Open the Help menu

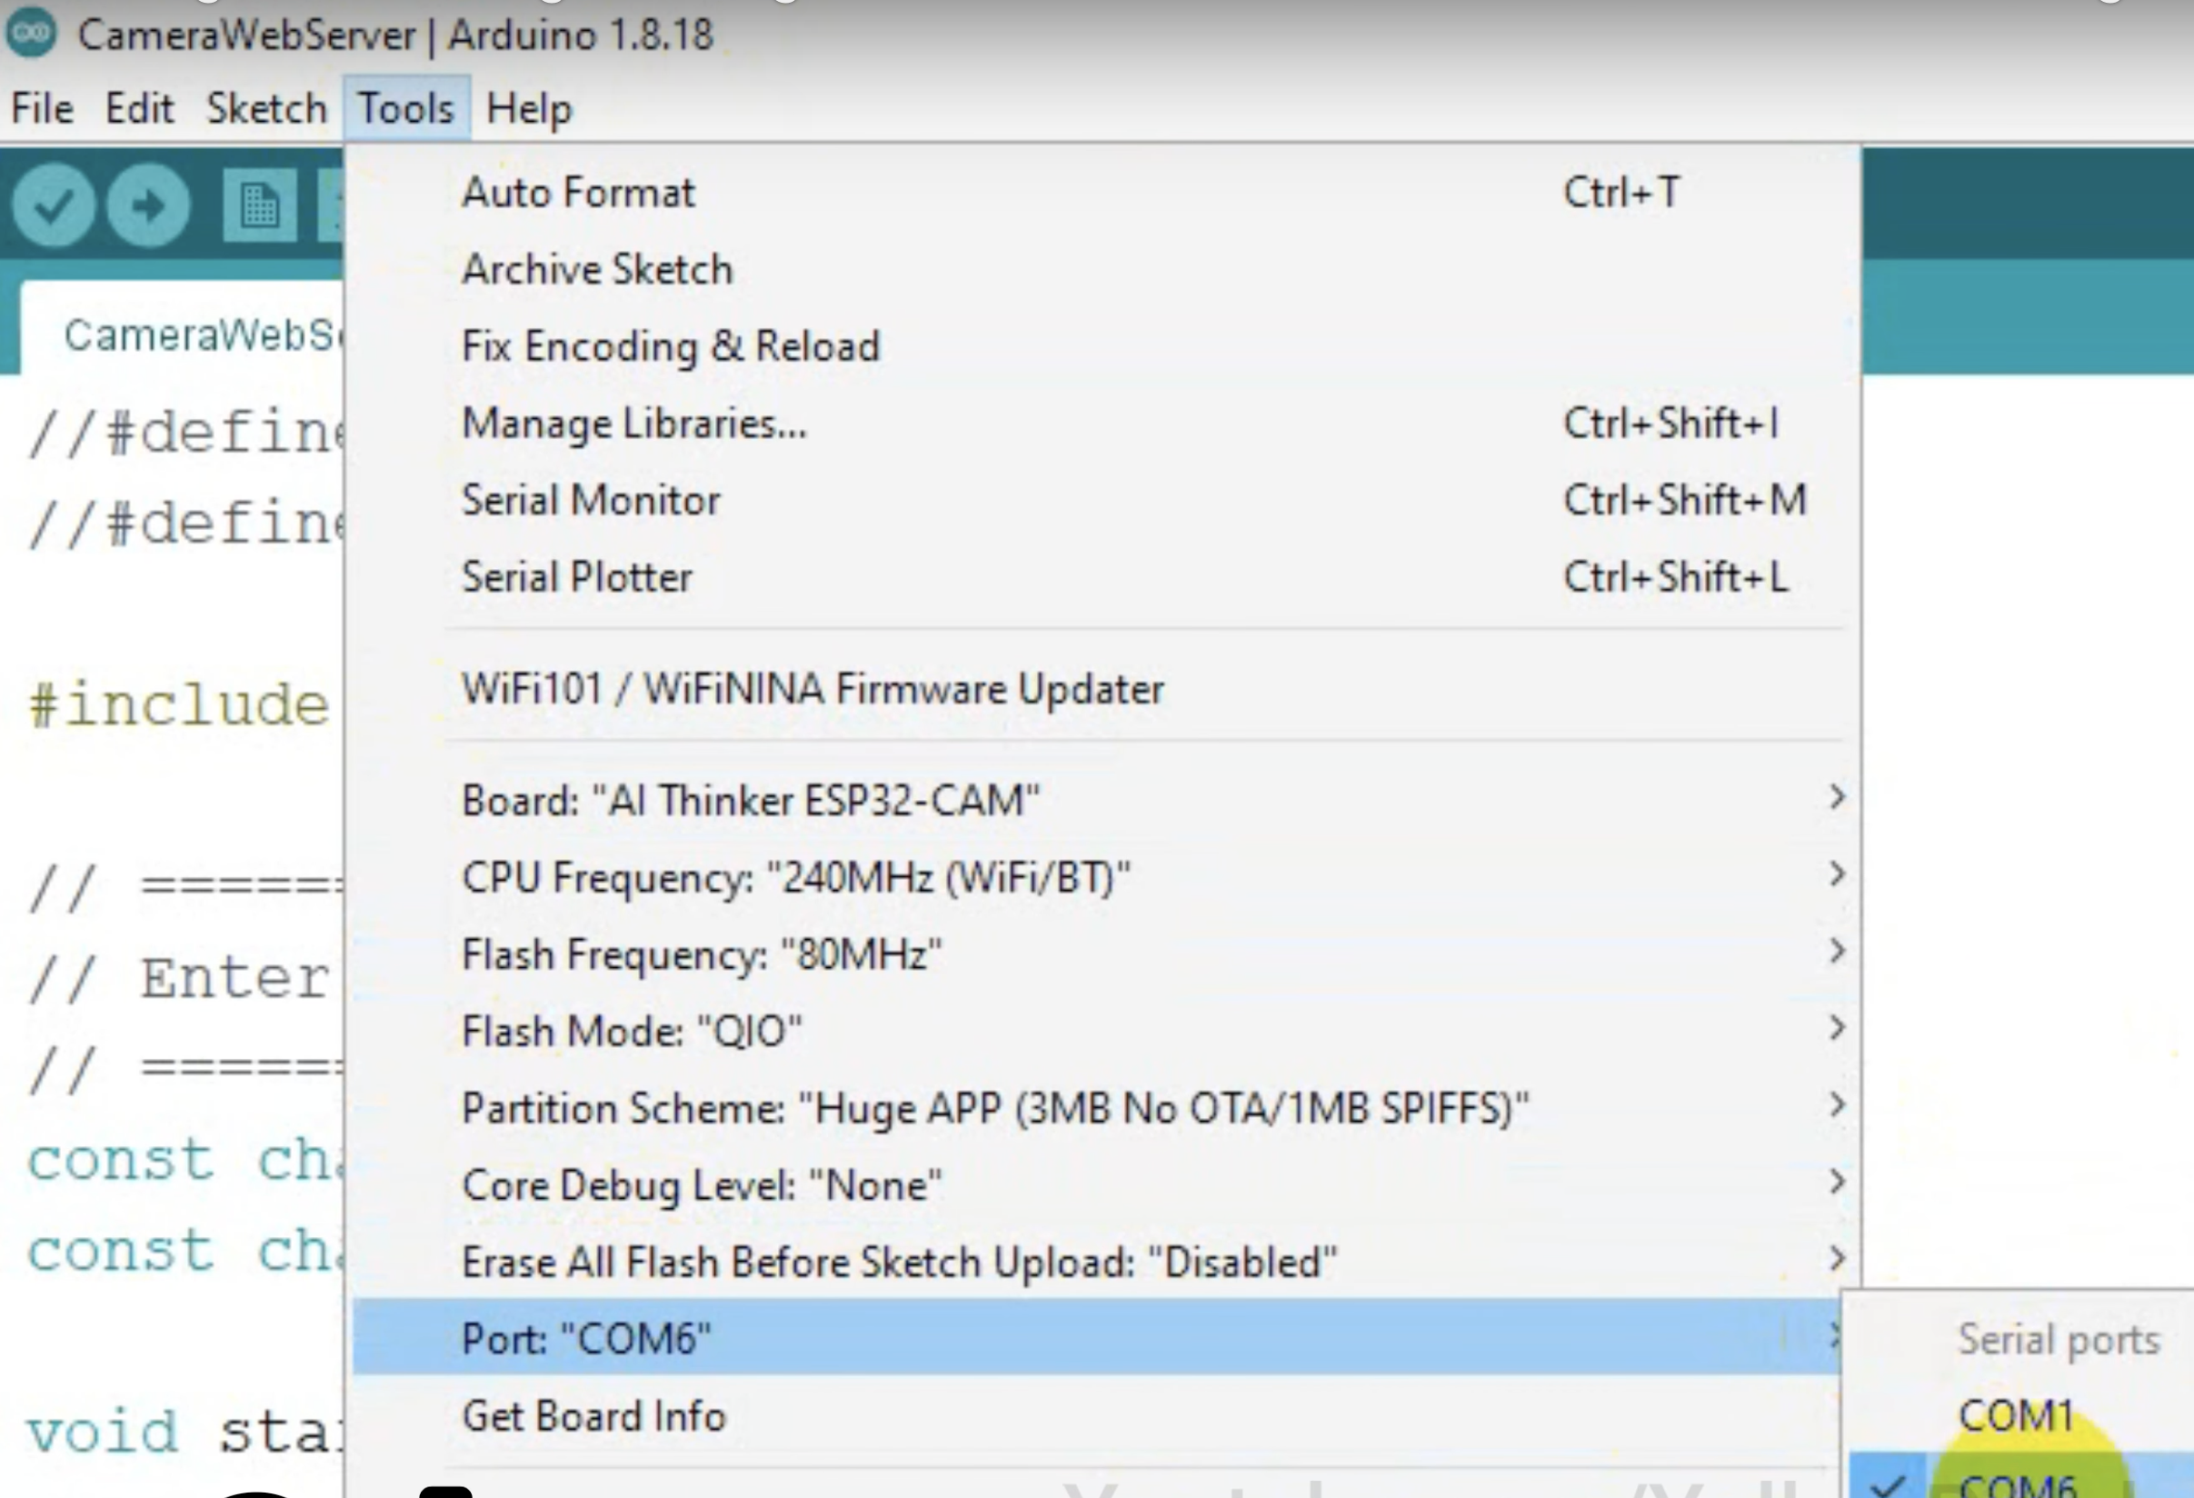tap(529, 108)
